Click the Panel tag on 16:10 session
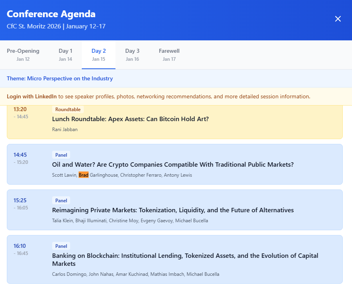The height and width of the screenshot is (287, 352). 61,246
